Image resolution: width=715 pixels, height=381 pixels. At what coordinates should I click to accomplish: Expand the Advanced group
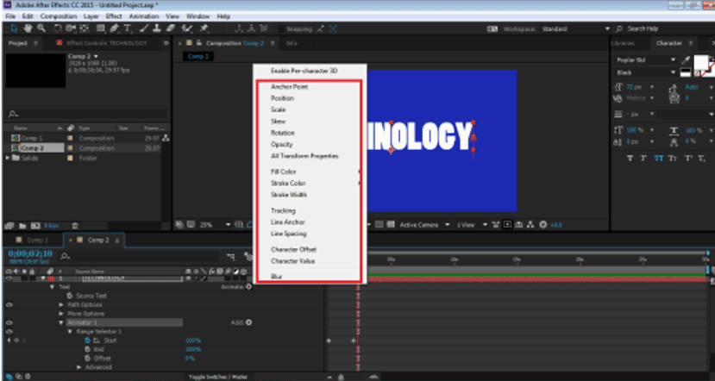click(78, 367)
